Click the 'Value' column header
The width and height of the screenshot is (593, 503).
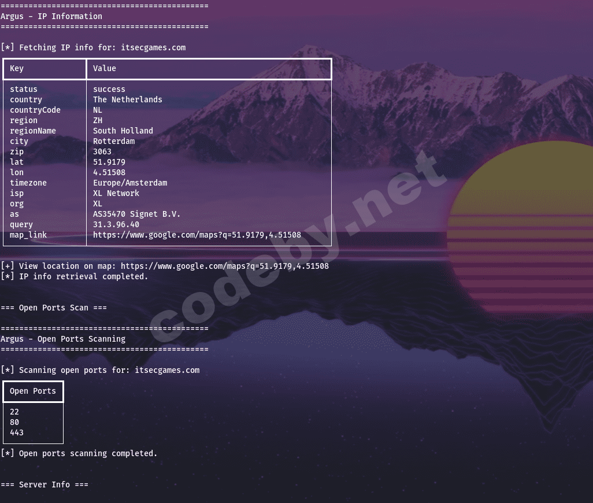pos(105,68)
